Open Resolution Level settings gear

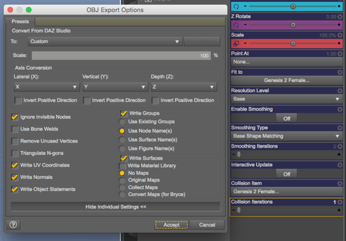[x=340, y=91]
